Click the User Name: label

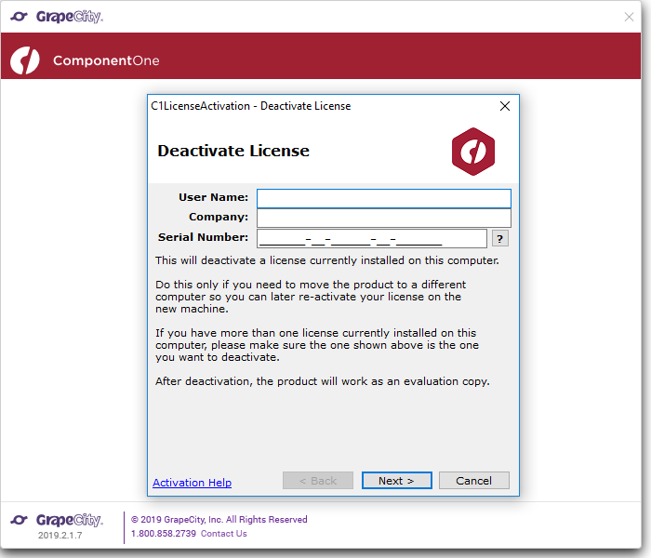[x=213, y=197]
